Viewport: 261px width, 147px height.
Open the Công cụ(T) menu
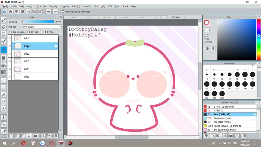point(99,6)
